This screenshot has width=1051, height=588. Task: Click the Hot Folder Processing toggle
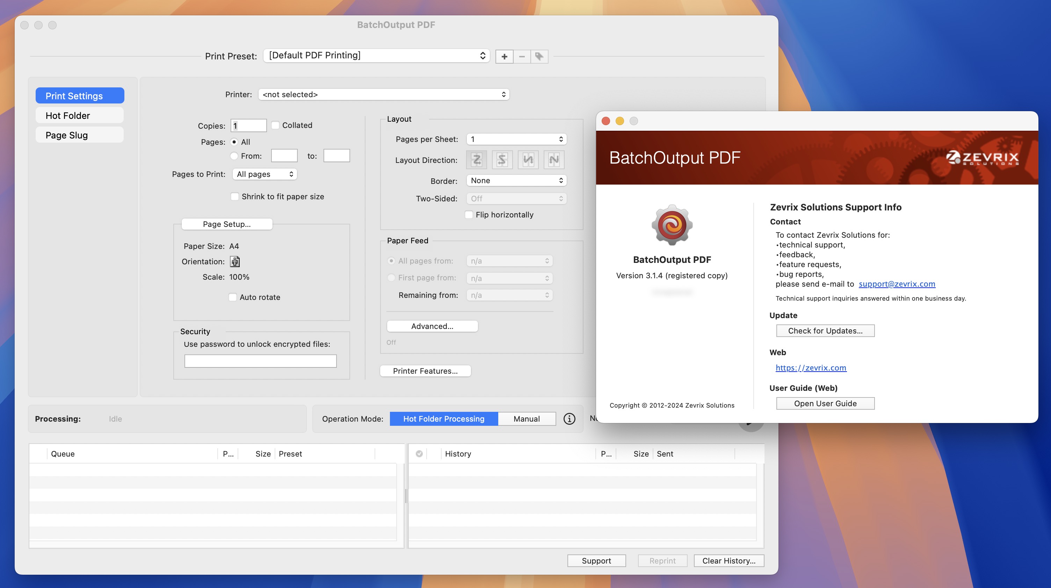point(443,418)
